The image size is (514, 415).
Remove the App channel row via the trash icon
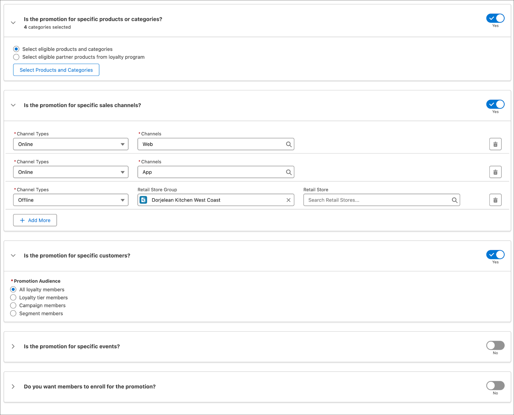click(495, 172)
